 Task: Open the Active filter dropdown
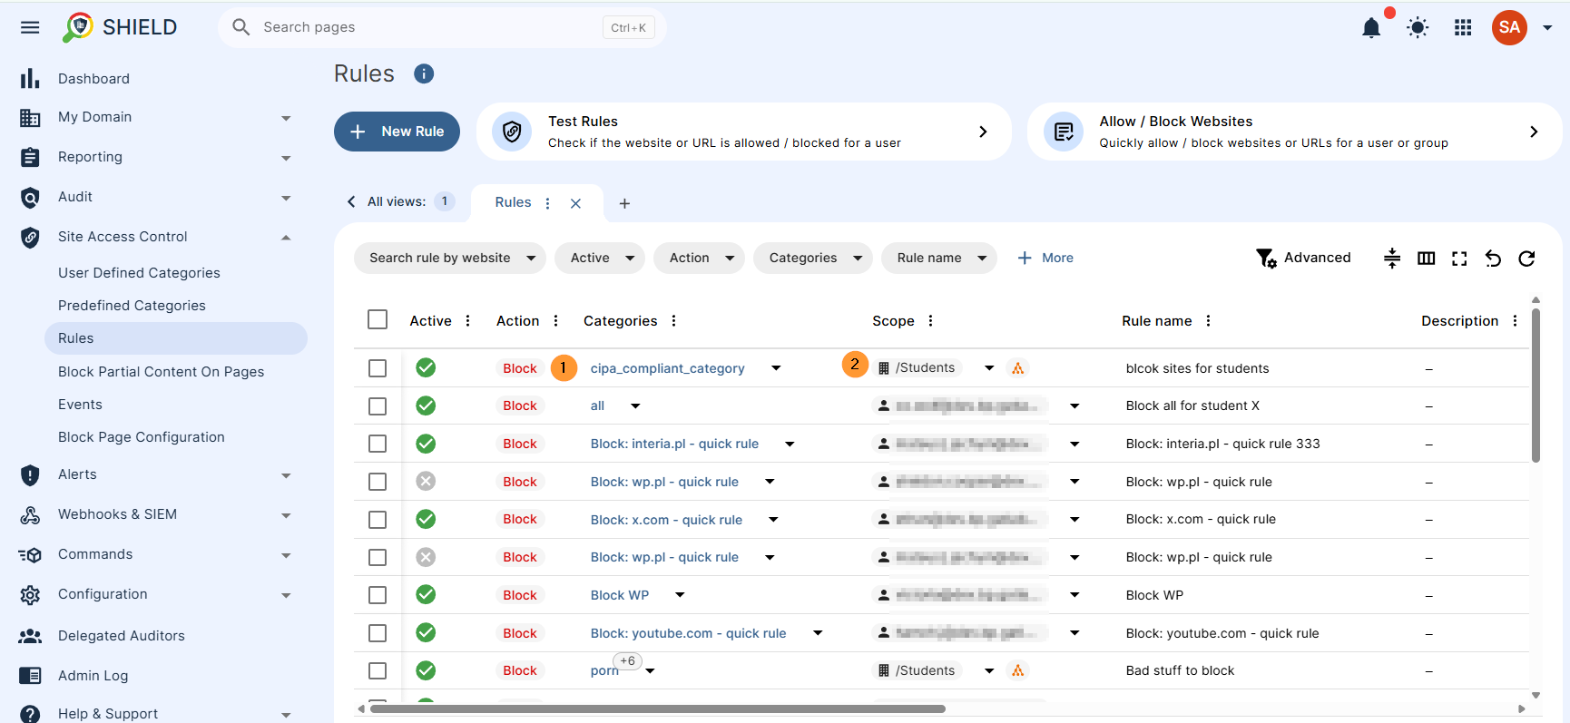pyautogui.click(x=600, y=259)
